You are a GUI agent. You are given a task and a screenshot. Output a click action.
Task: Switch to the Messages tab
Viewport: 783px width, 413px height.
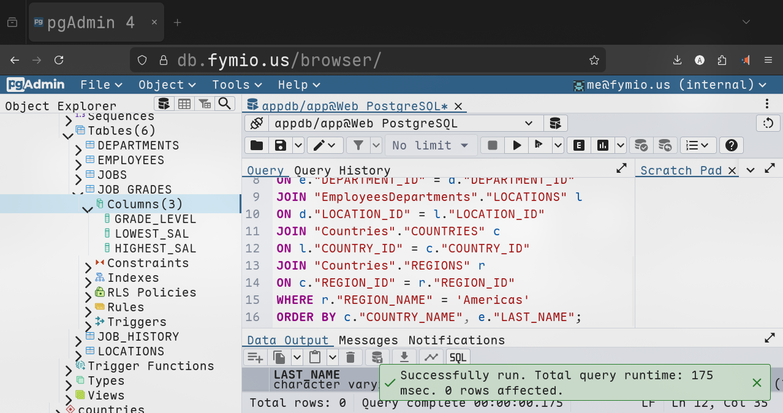368,340
